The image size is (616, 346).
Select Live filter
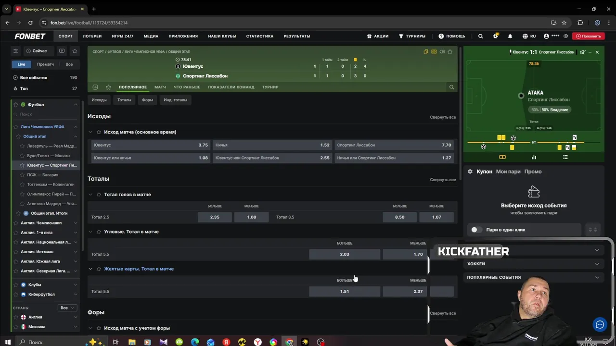tap(22, 64)
